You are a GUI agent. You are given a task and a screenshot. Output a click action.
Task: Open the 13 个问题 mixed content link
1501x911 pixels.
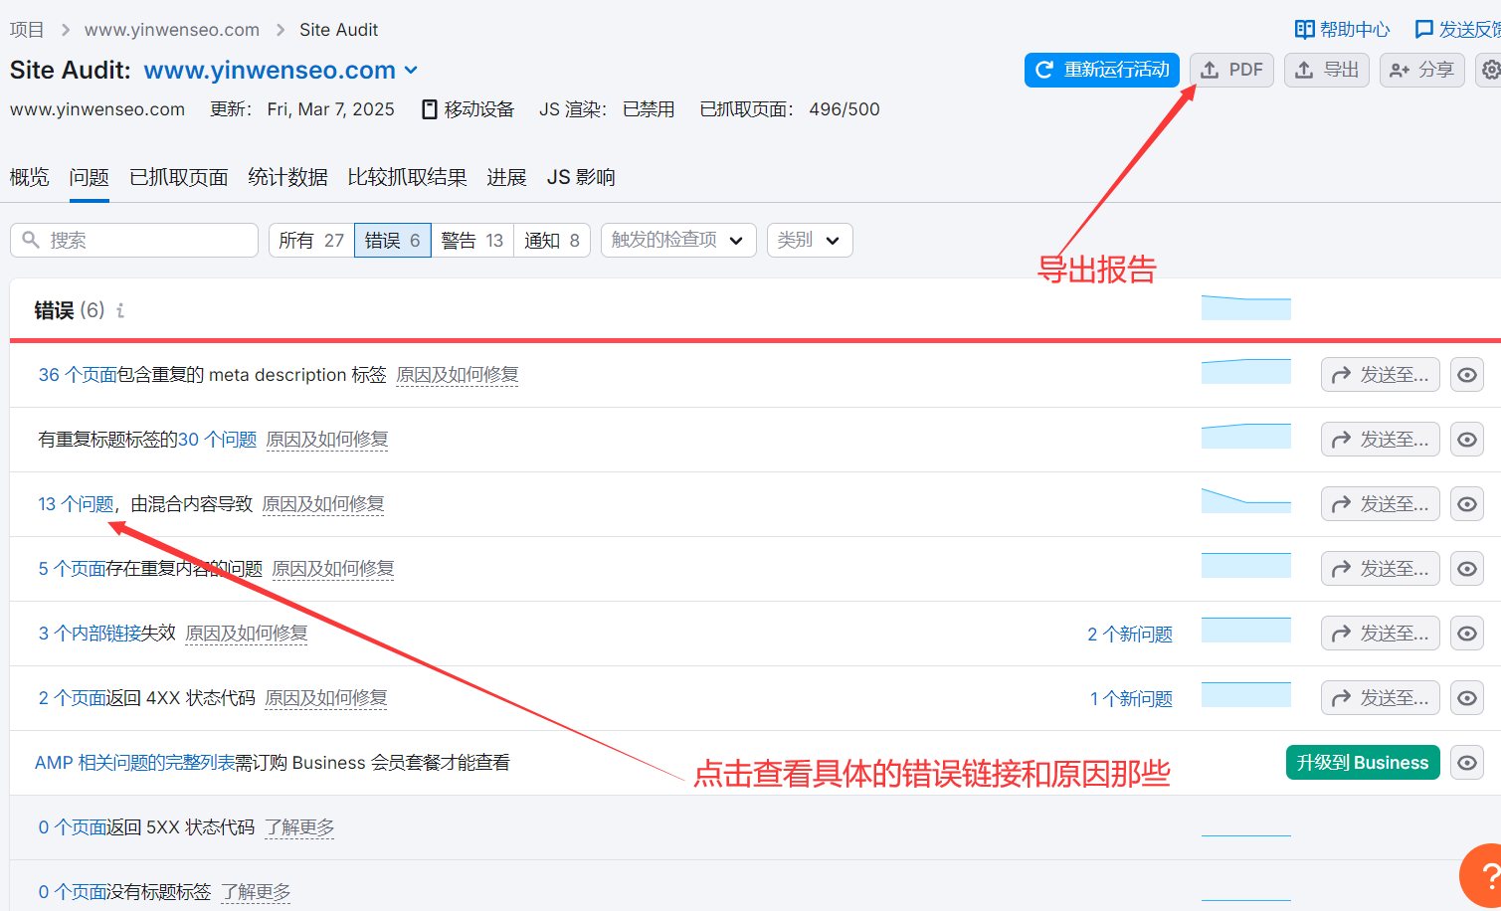click(76, 504)
